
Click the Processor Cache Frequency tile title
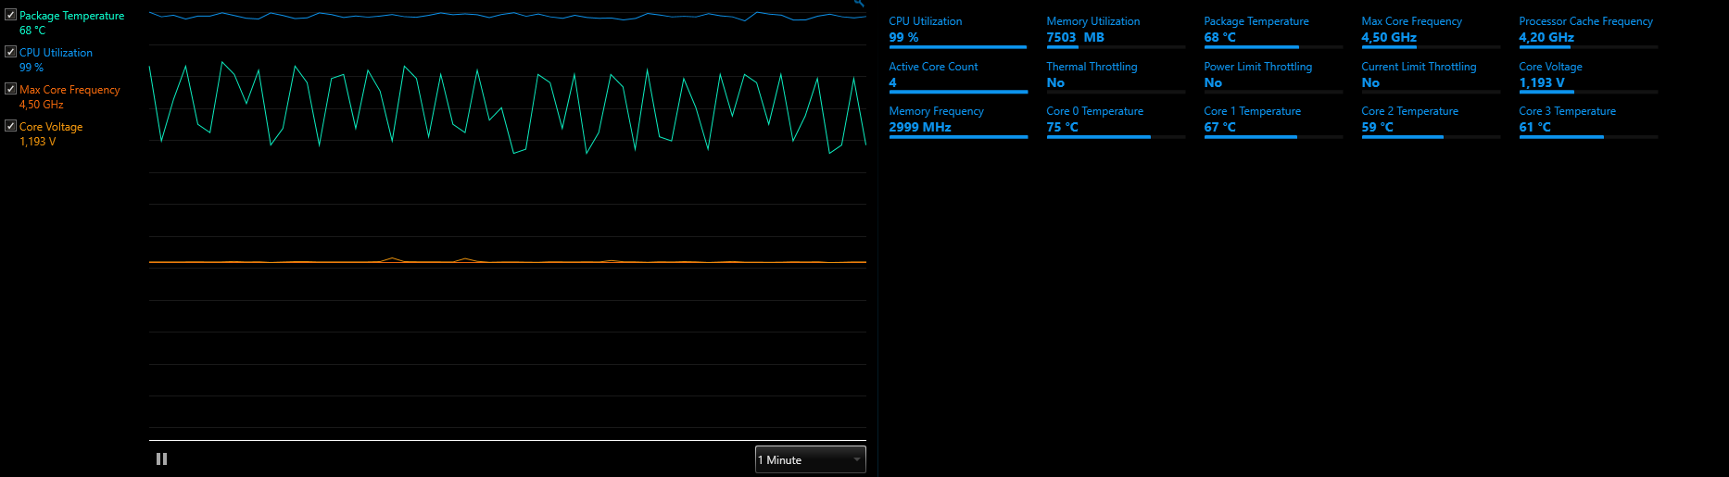click(x=1585, y=21)
